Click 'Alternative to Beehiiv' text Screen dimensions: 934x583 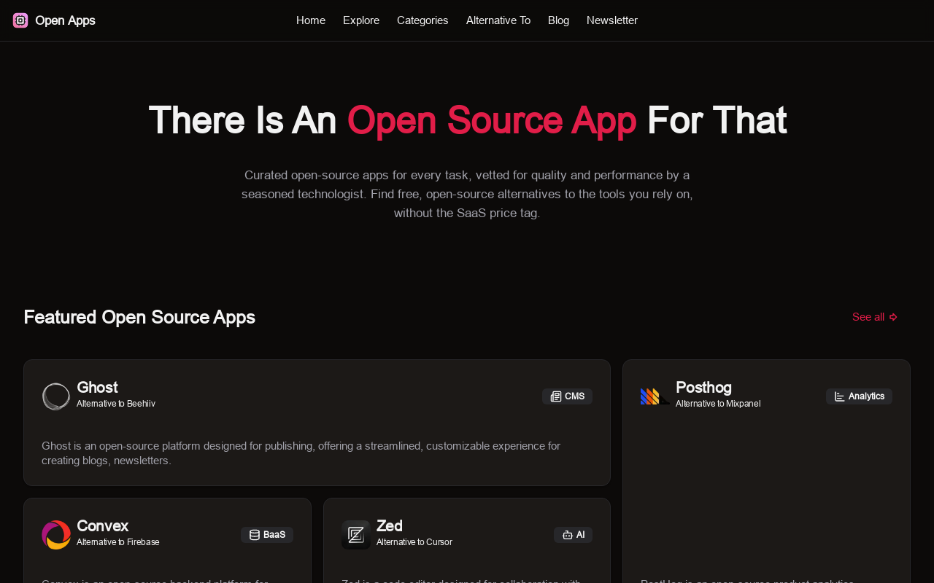pyautogui.click(x=116, y=404)
